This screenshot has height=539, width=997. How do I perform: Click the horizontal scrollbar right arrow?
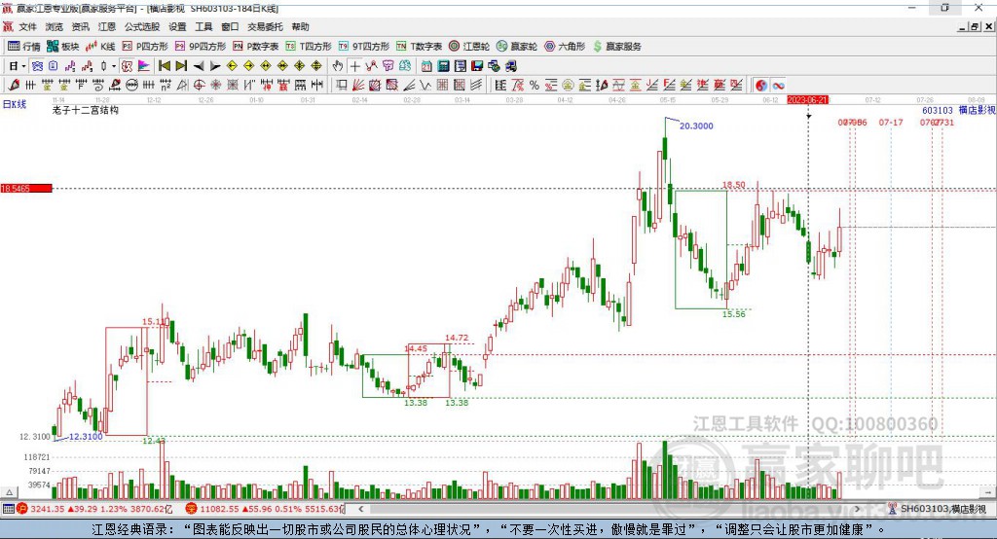(857, 509)
